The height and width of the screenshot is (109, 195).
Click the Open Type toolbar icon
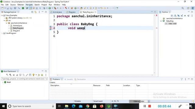tap(81, 8)
